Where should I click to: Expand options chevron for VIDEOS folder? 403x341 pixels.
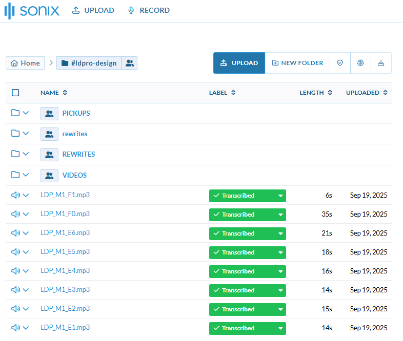(26, 175)
